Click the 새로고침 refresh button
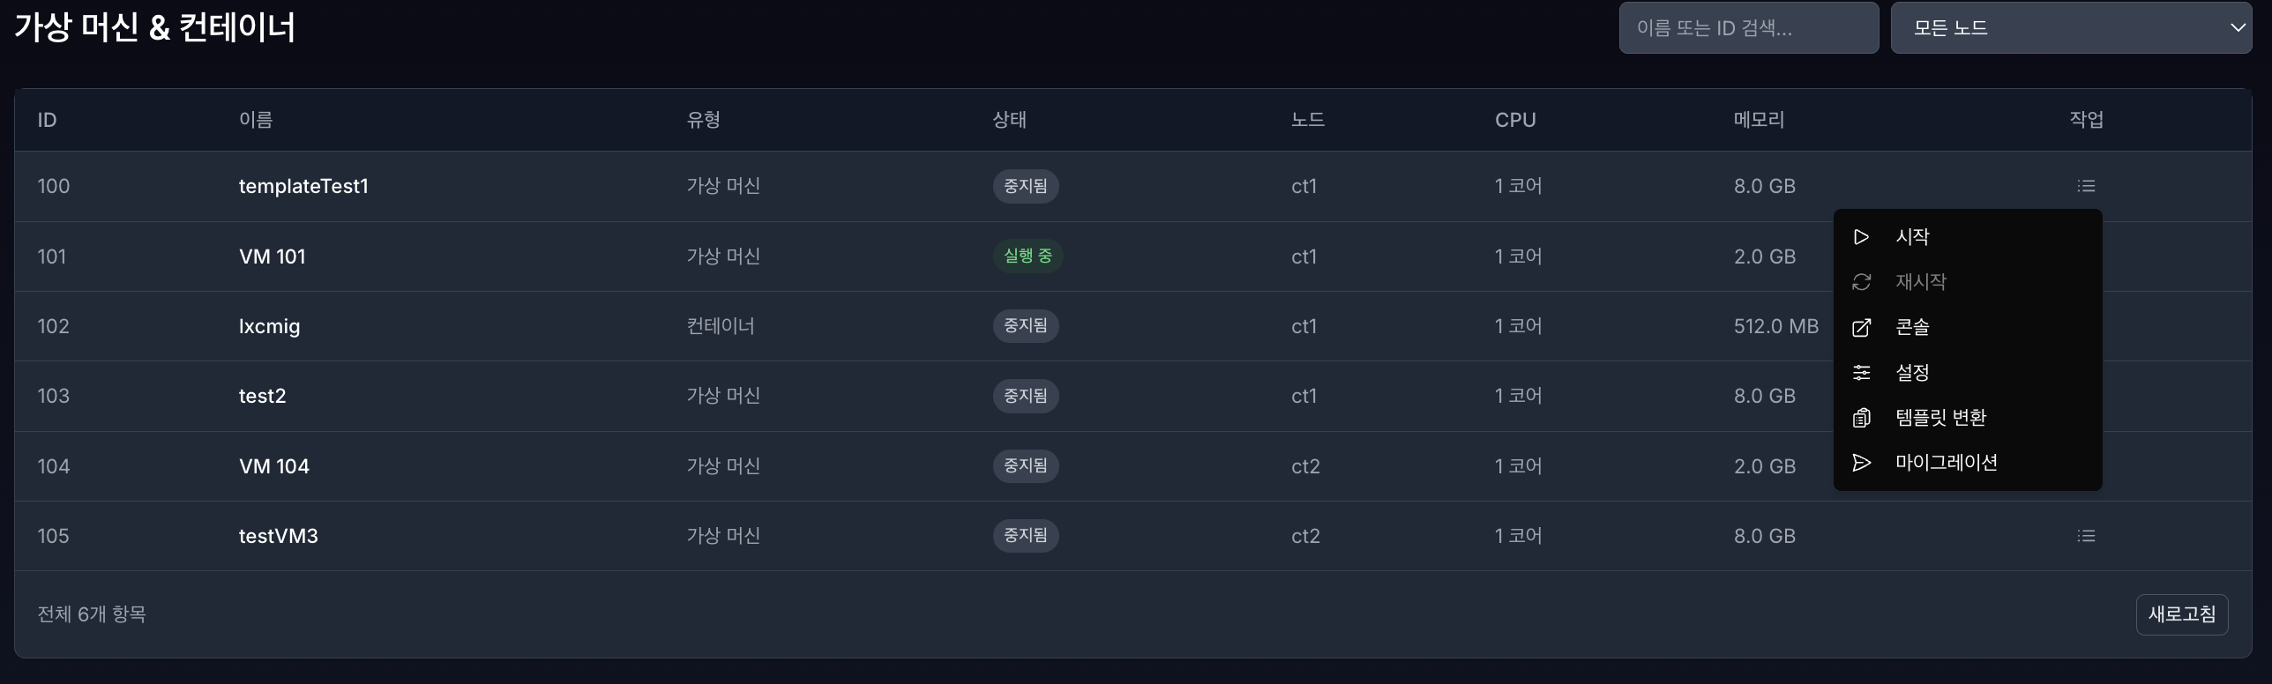 [2181, 614]
